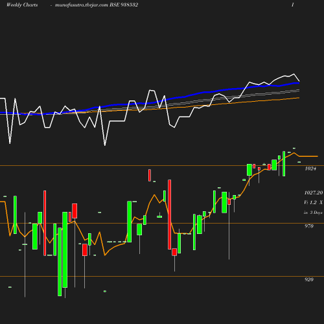
Task: Click the 'V: 1.2 X' volume text
Action: pos(313,202)
